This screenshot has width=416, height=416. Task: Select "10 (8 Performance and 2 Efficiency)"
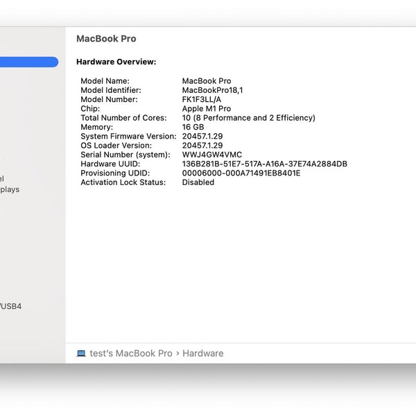(249, 118)
